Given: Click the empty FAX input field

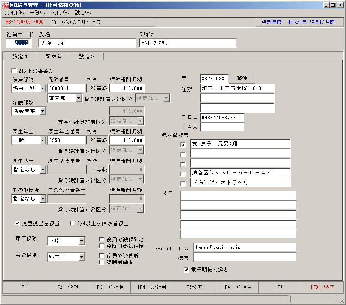Looking at the screenshot, I should pos(223,127).
